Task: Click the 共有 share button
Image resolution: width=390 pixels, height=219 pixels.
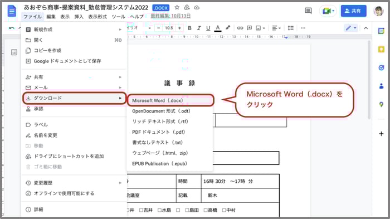Action: point(353,11)
